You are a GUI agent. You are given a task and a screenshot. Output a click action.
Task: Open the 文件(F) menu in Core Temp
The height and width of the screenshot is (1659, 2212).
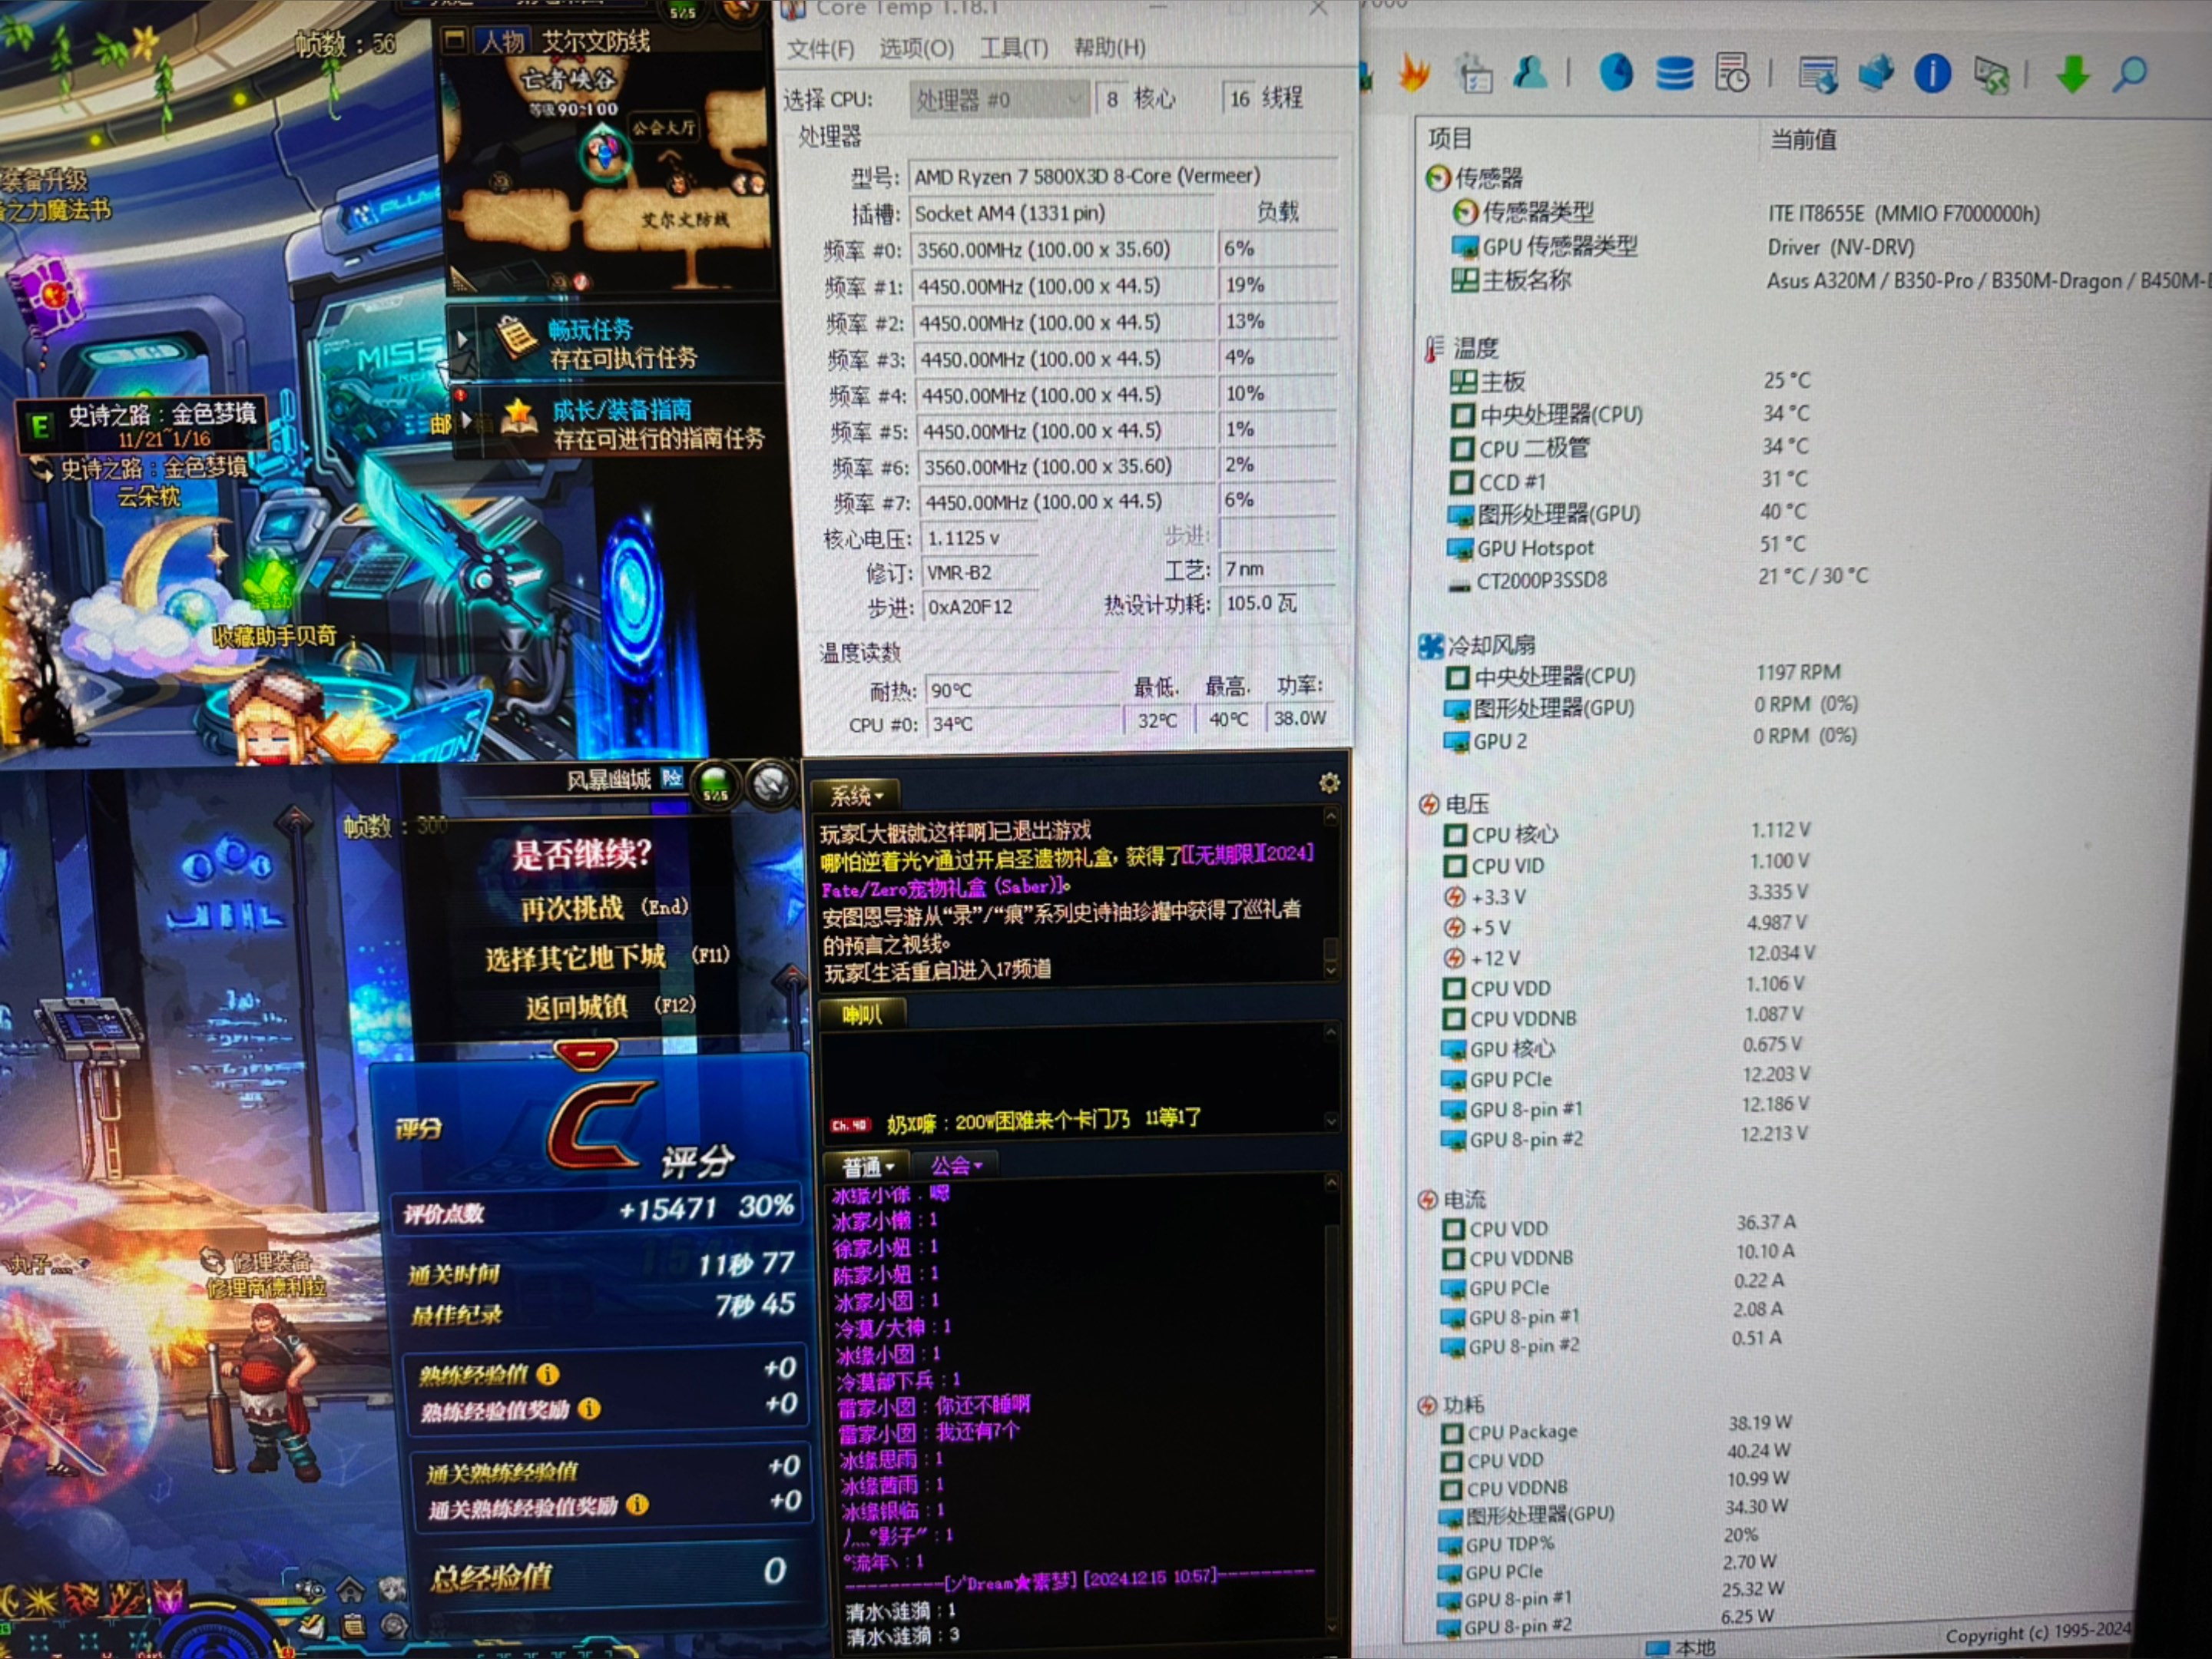tap(821, 49)
